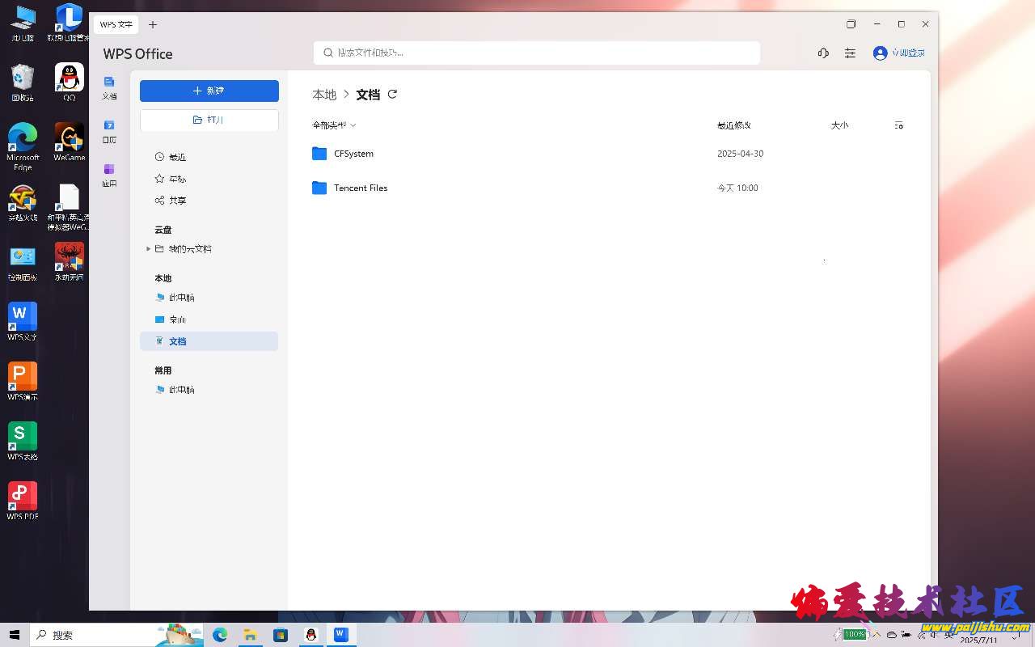
Task: Click the list view settings icon beside 大小
Action: (x=898, y=125)
